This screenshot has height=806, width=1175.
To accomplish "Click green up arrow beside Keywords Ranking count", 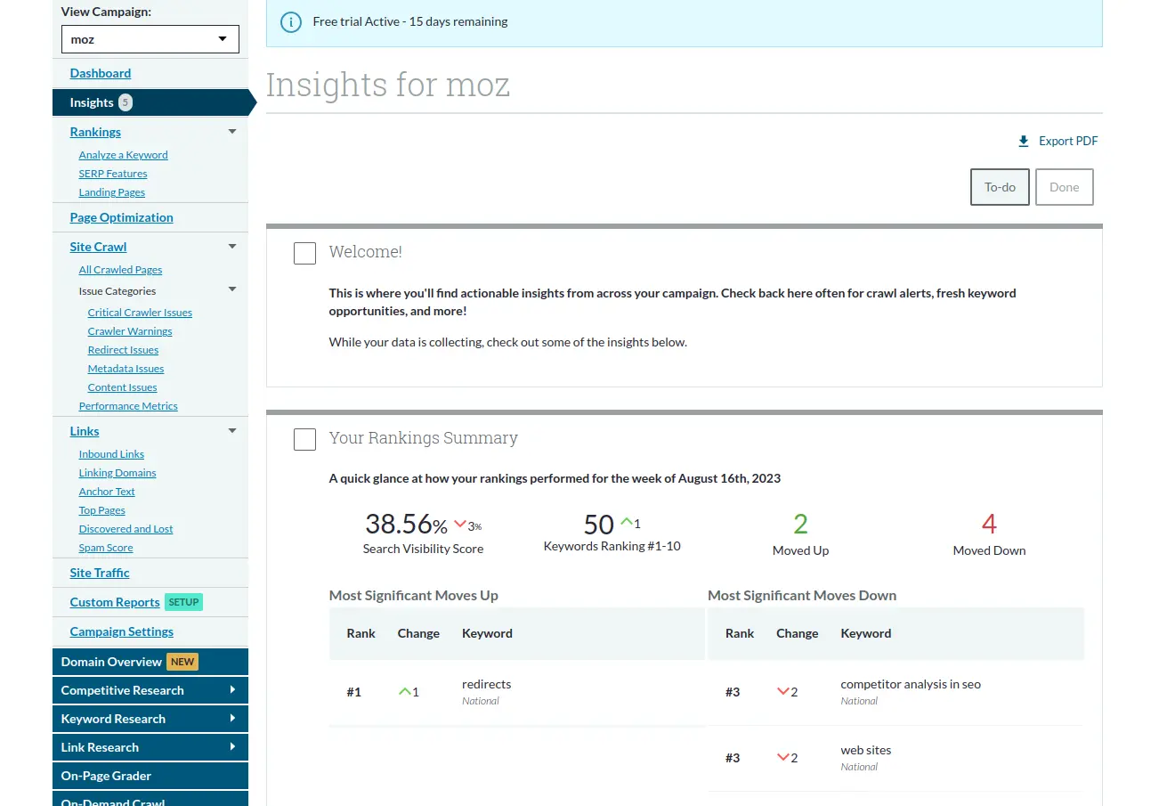I will pos(626,522).
